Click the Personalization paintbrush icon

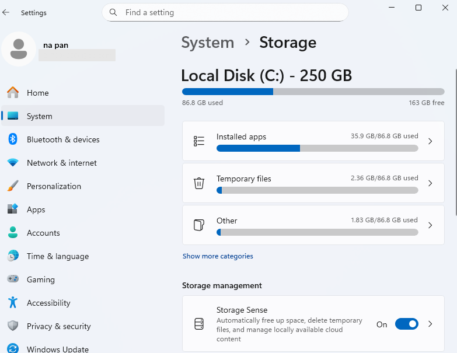pyautogui.click(x=13, y=186)
